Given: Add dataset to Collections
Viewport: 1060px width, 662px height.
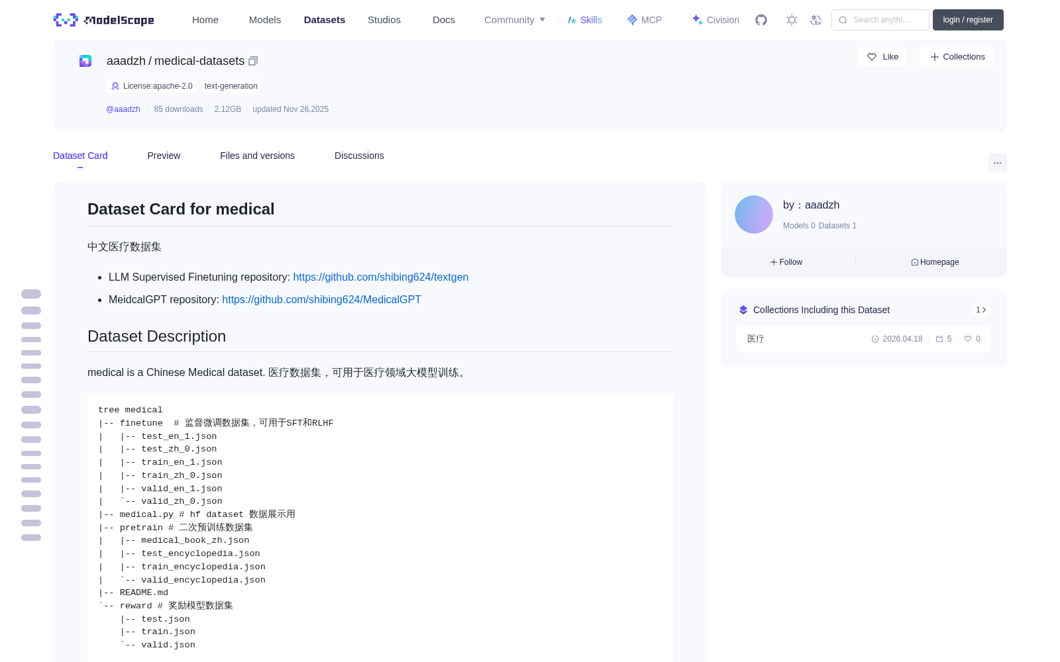Looking at the screenshot, I should click(957, 57).
